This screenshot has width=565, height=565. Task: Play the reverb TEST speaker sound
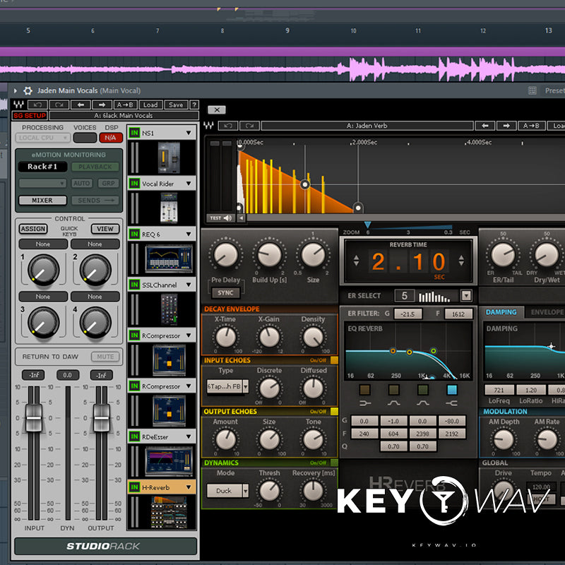221,218
